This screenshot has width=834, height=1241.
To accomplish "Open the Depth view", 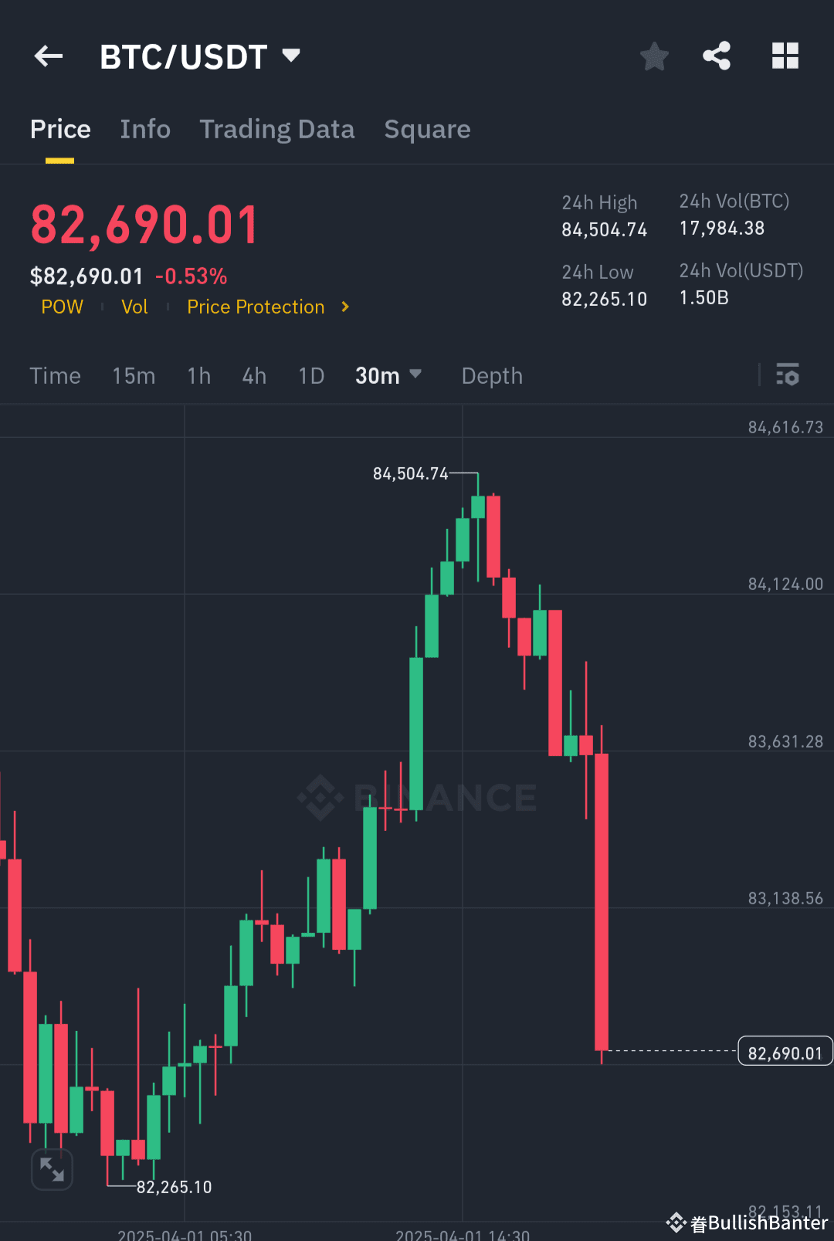I will pos(492,376).
